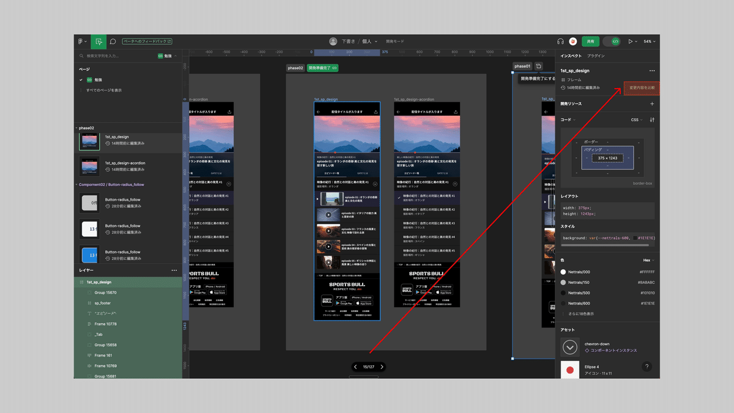
Task: Switch to the インスペクト tab
Action: pos(571,56)
